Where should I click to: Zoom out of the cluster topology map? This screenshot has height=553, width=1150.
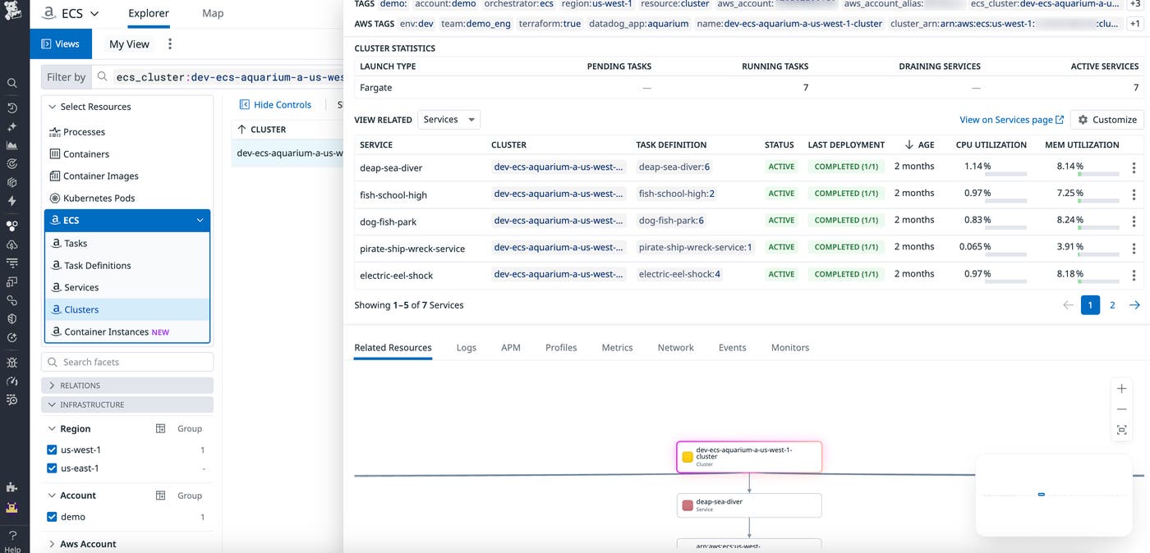pyautogui.click(x=1121, y=408)
